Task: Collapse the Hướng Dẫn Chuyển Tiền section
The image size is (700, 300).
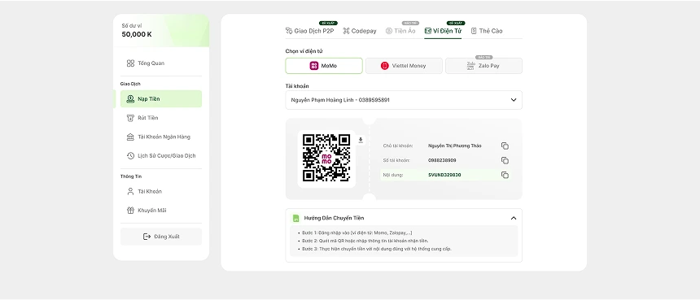Action: coord(514,218)
